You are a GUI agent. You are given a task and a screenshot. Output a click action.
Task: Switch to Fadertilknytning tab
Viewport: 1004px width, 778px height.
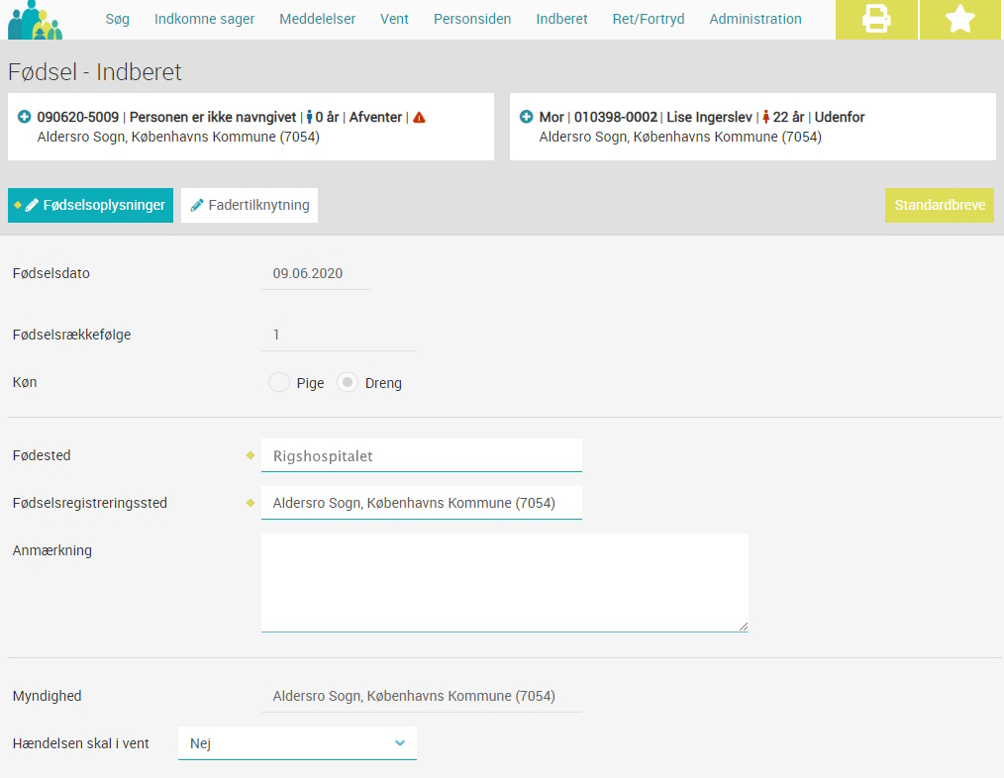tap(250, 205)
